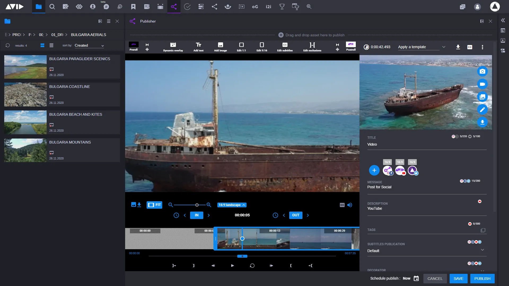This screenshot has width=509, height=286.
Task: Open the sort by Created dropdown
Action: coord(89,46)
